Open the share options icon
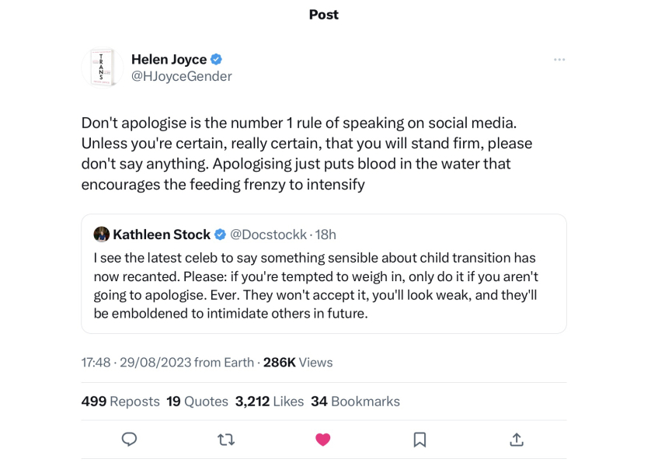The height and width of the screenshot is (466, 672). coord(517,440)
